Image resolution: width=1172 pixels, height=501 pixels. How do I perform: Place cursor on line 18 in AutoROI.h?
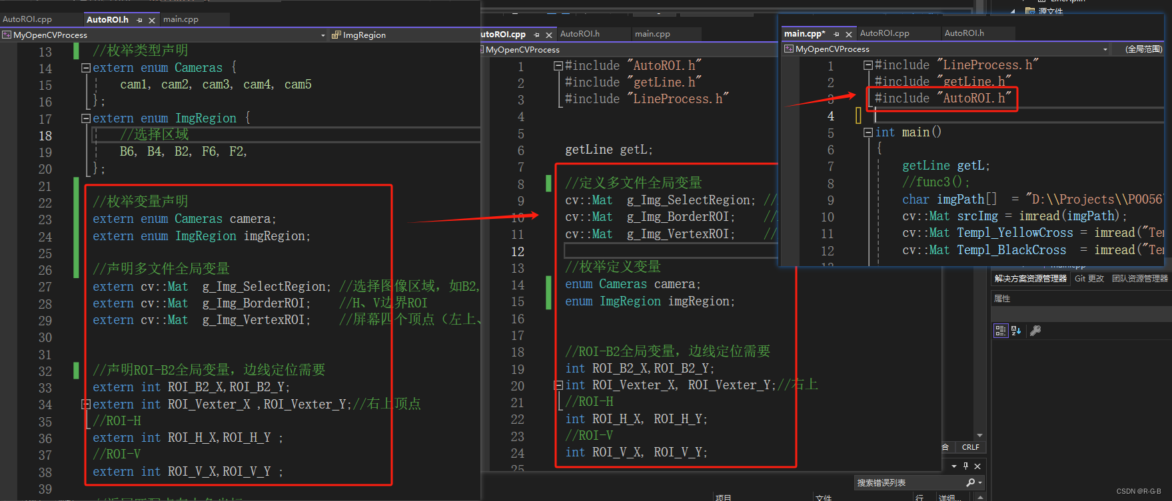pyautogui.click(x=285, y=135)
